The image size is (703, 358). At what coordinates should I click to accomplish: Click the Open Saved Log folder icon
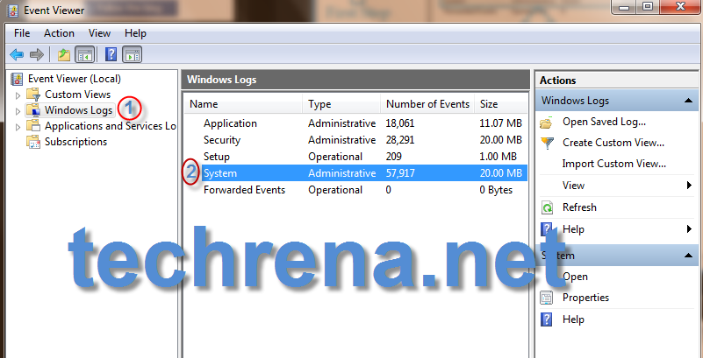547,122
